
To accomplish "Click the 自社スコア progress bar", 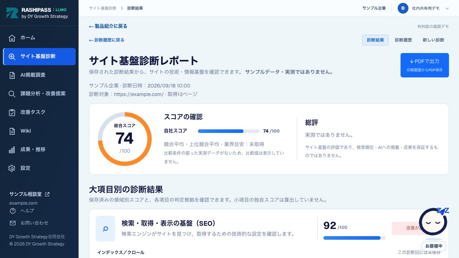I will (229, 131).
